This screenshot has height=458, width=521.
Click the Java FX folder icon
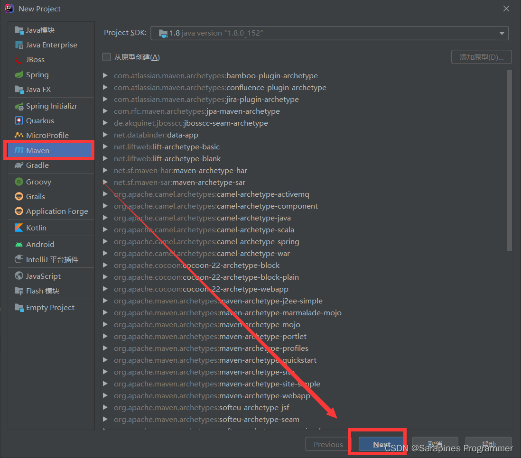click(x=19, y=89)
